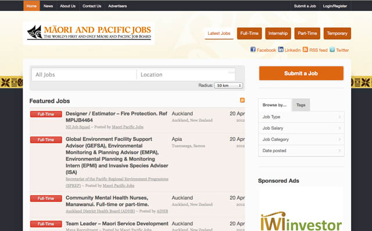This screenshot has width=372, height=231.
Task: Go to the Home menu item
Action: coord(31,6)
